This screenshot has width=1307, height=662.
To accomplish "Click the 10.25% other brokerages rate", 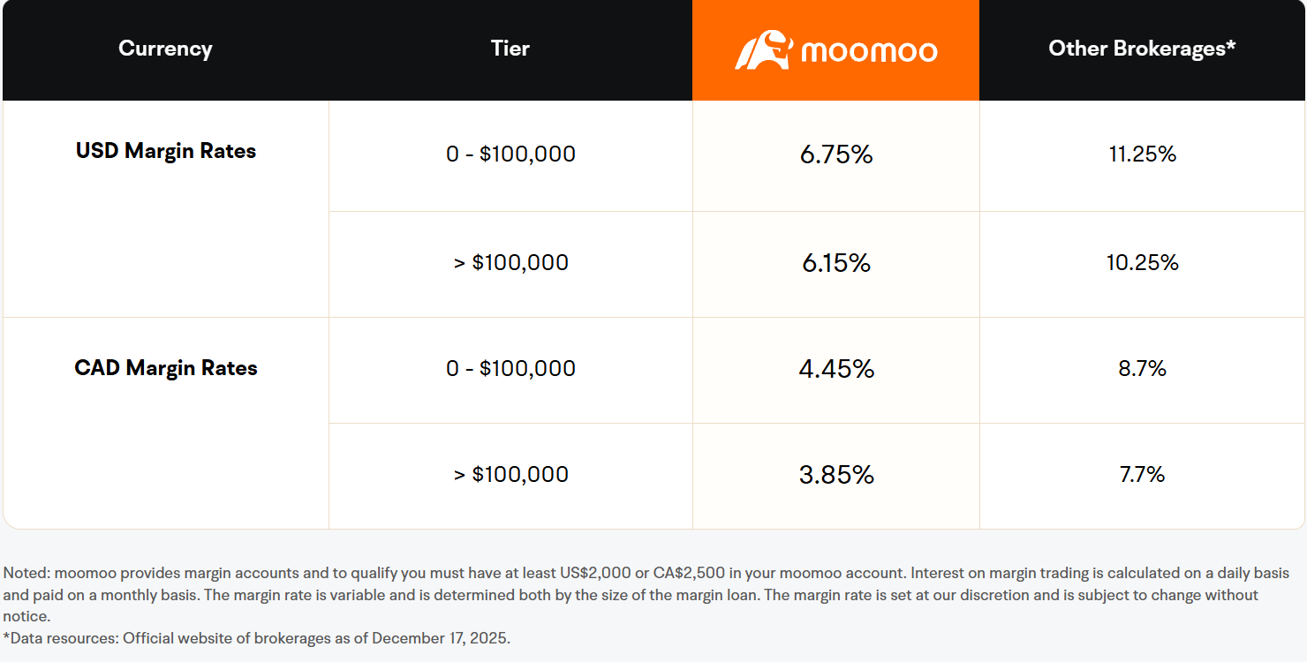I will pos(1143,263).
